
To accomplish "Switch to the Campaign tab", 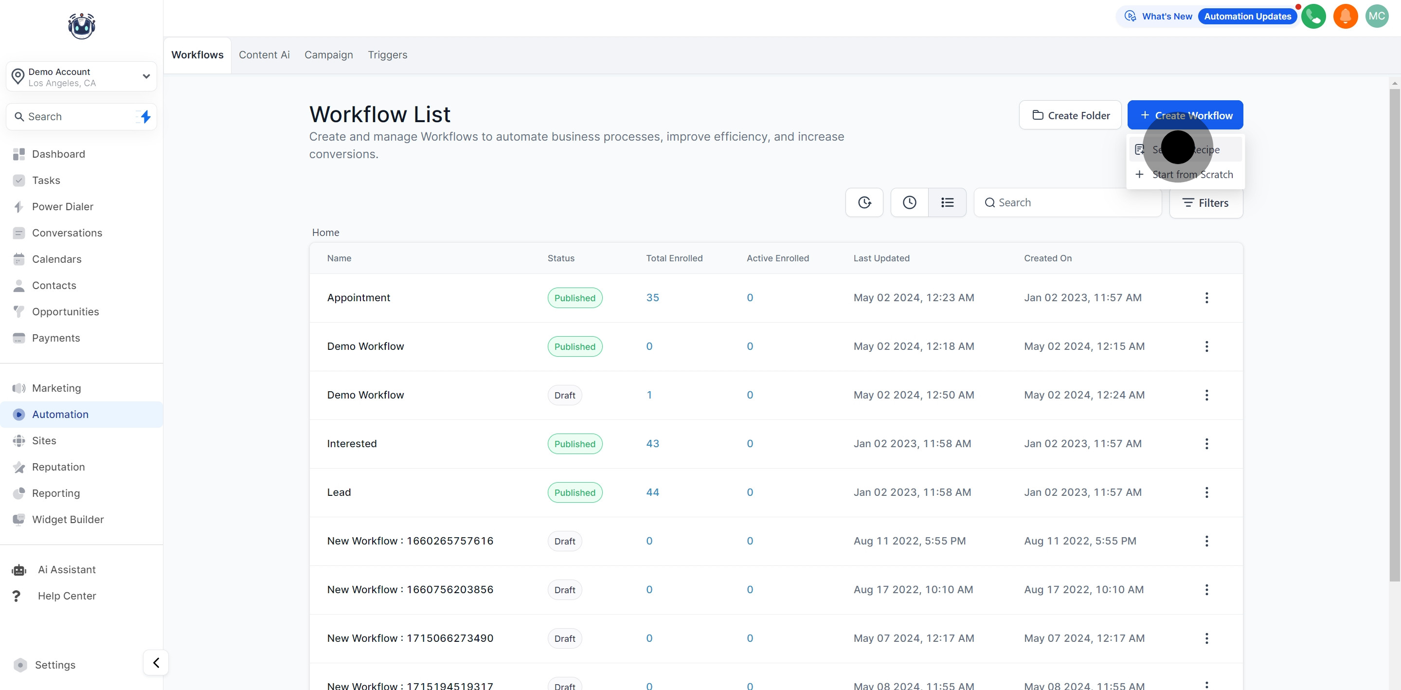I will pos(328,55).
